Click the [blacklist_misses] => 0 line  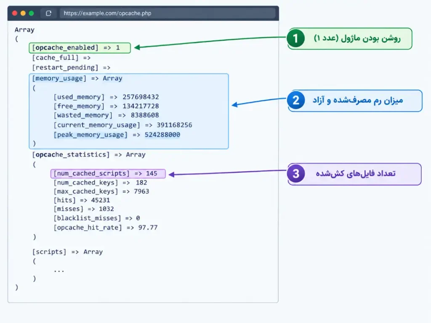point(97,218)
